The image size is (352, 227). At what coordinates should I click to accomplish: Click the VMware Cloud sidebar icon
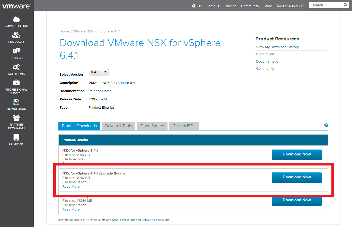16,19
